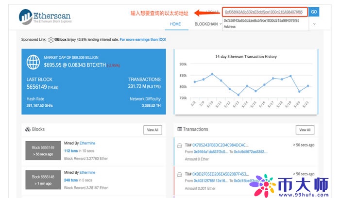
Task: Open recipient address 0x4c9d5672ae3352
Action: click(x=251, y=151)
